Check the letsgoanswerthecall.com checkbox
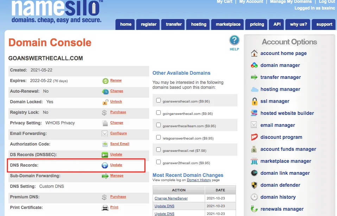This screenshot has width=337, height=216. pos(158,137)
